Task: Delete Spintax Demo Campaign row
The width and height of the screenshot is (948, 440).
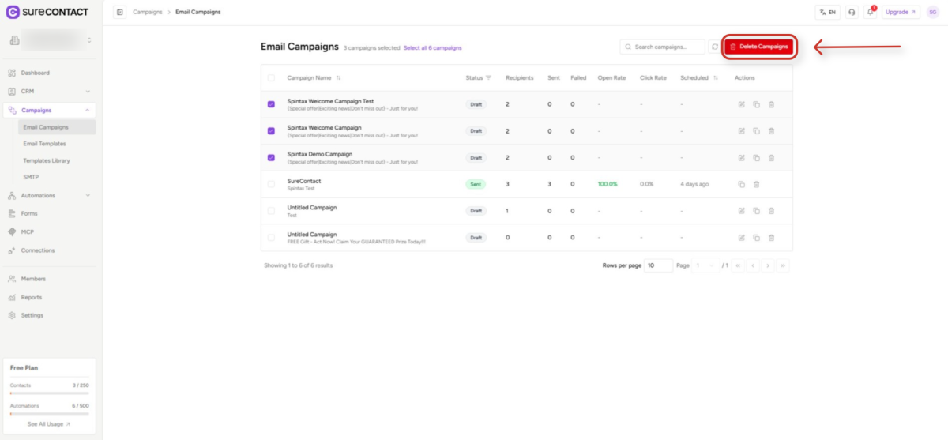Action: (771, 157)
